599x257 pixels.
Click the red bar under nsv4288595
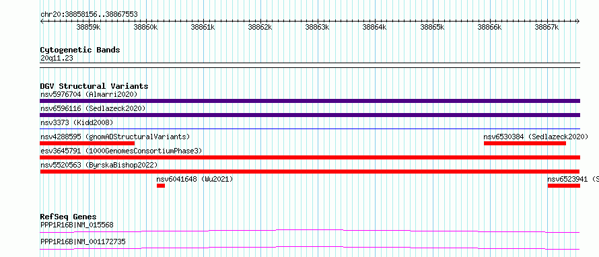coord(87,143)
